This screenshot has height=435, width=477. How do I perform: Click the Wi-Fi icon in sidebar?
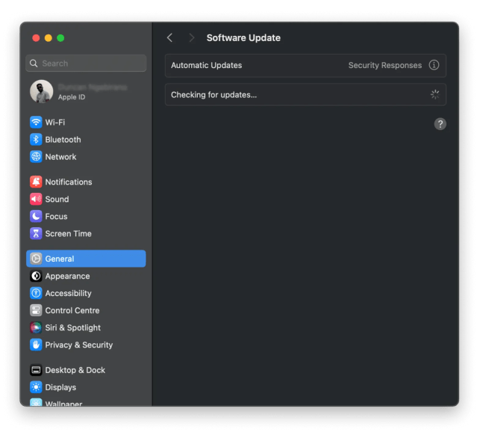(36, 123)
